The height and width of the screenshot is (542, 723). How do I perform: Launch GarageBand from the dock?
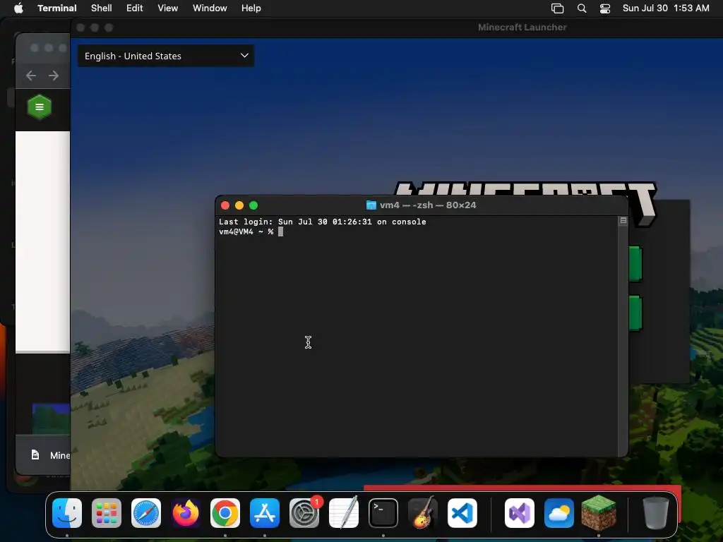(423, 513)
